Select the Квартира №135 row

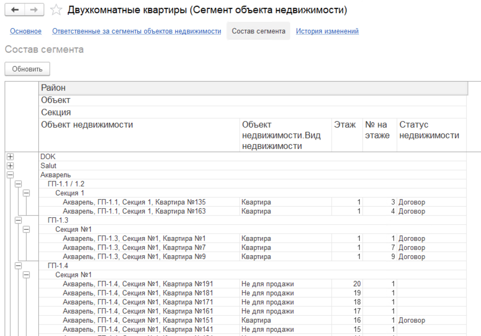134,202
